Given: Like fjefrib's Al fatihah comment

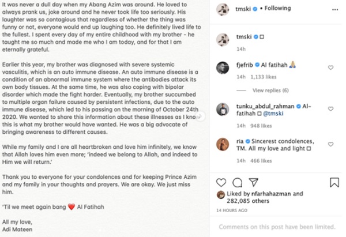Looking at the screenshot, I should (x=330, y=67).
